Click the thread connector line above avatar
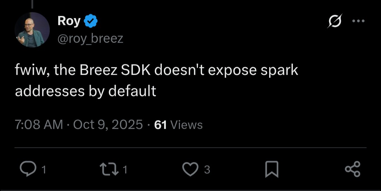Screen dimensions: 381x191 click(32, 4)
